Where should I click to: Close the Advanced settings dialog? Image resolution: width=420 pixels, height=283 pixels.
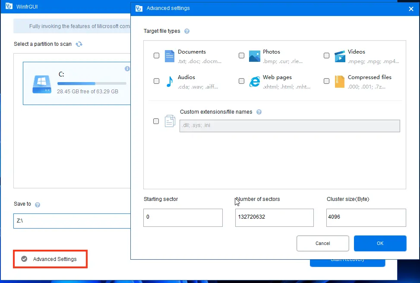411,8
